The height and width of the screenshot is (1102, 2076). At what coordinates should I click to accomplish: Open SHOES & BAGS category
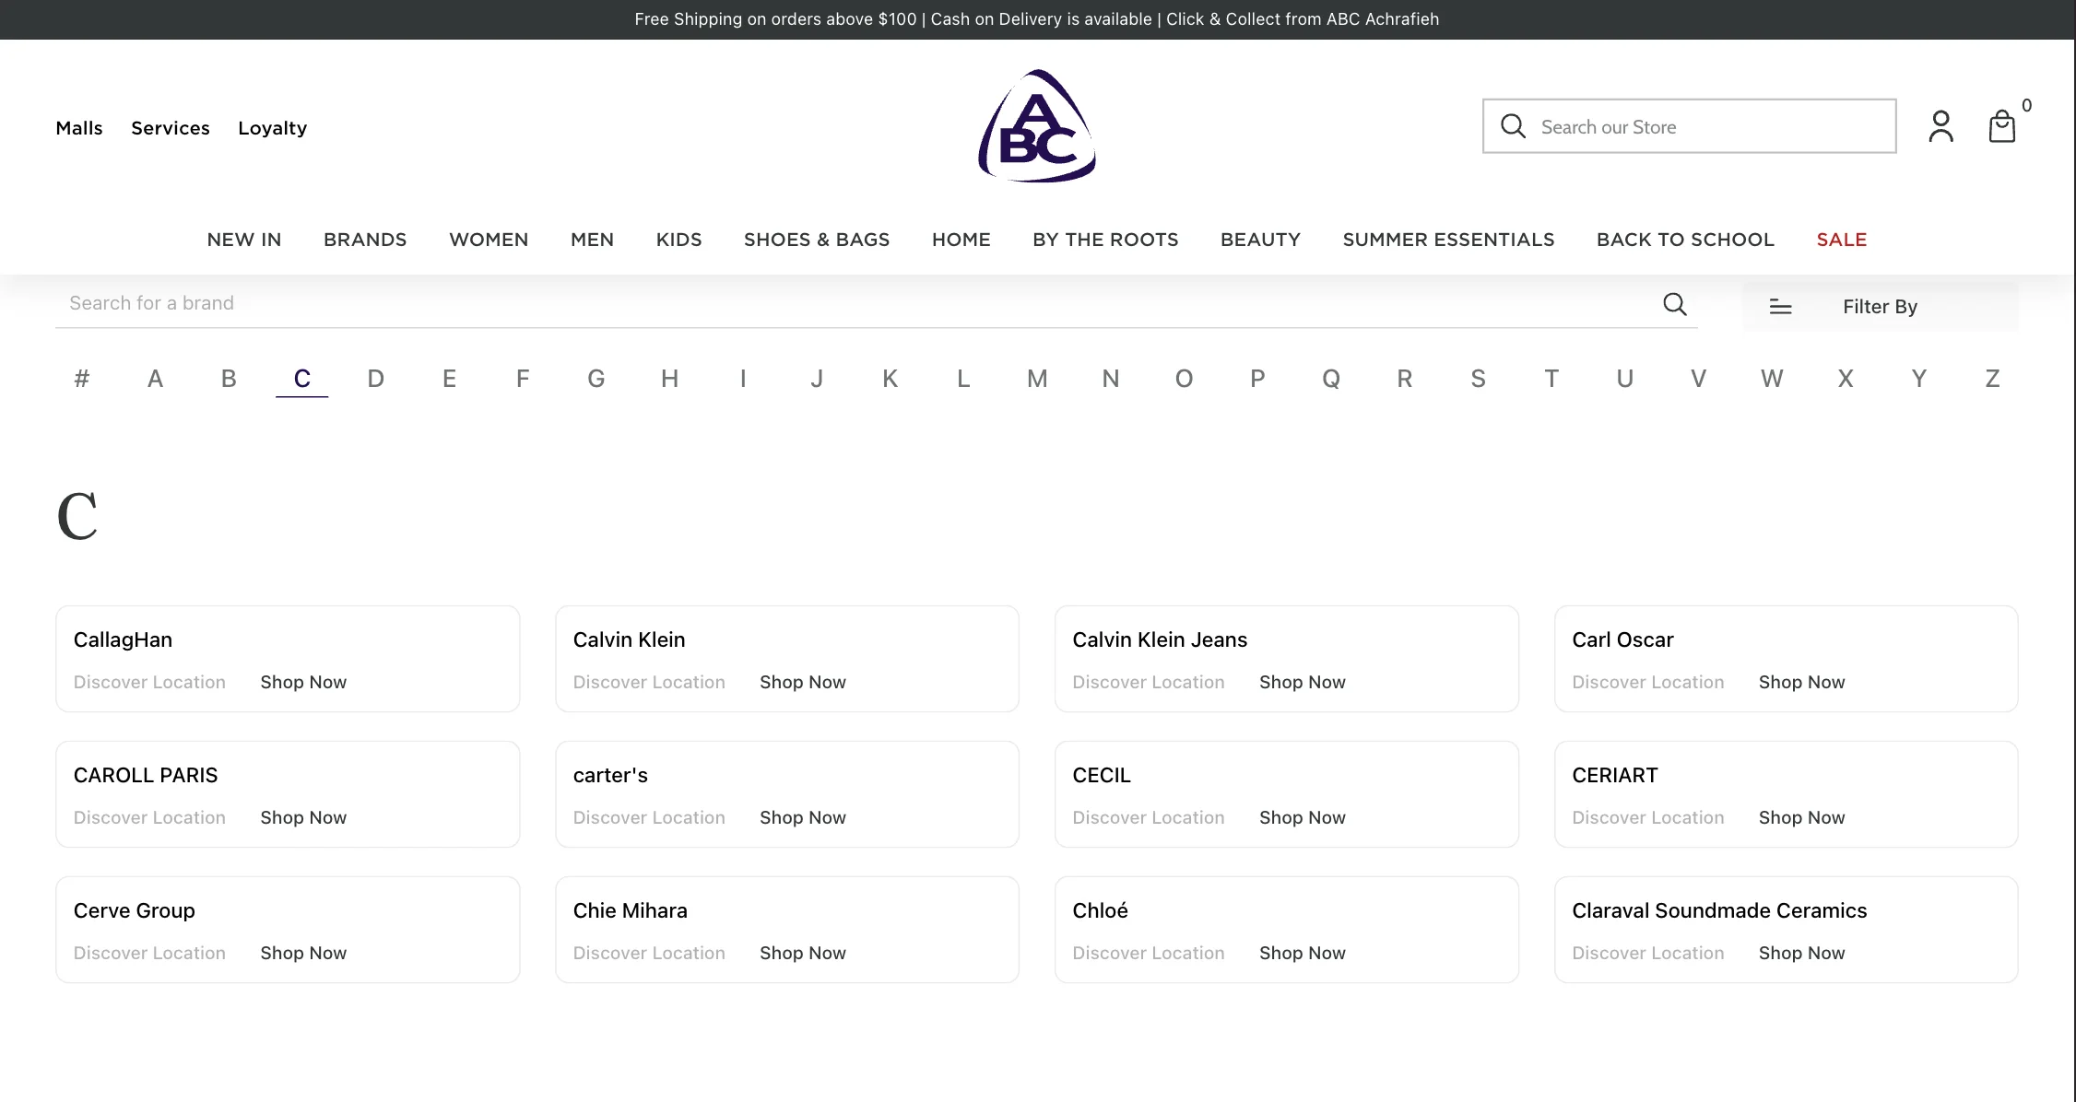pyautogui.click(x=817, y=240)
